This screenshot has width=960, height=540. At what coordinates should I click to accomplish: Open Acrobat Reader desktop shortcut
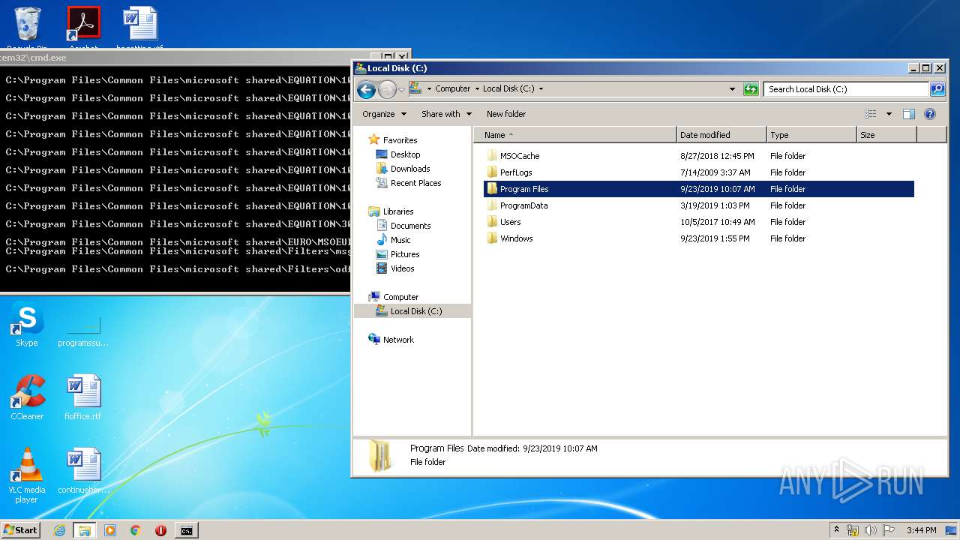point(84,28)
